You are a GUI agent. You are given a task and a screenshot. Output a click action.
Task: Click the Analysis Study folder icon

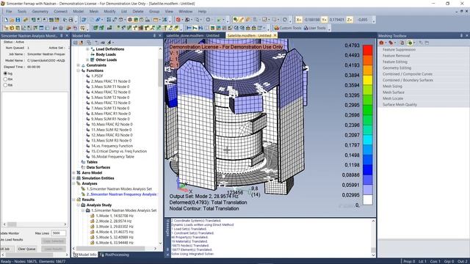point(83,205)
